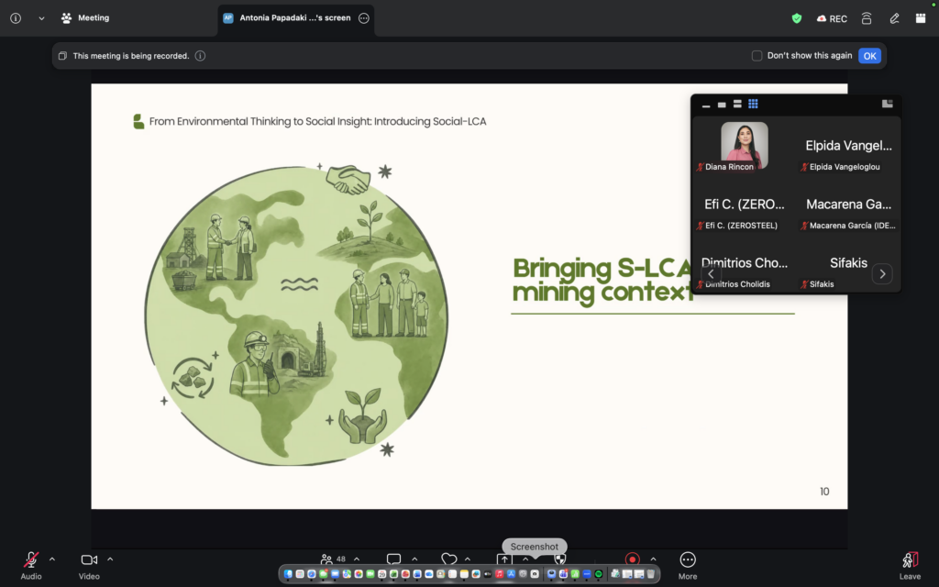Click the icon before the recording notice text

click(x=62, y=56)
